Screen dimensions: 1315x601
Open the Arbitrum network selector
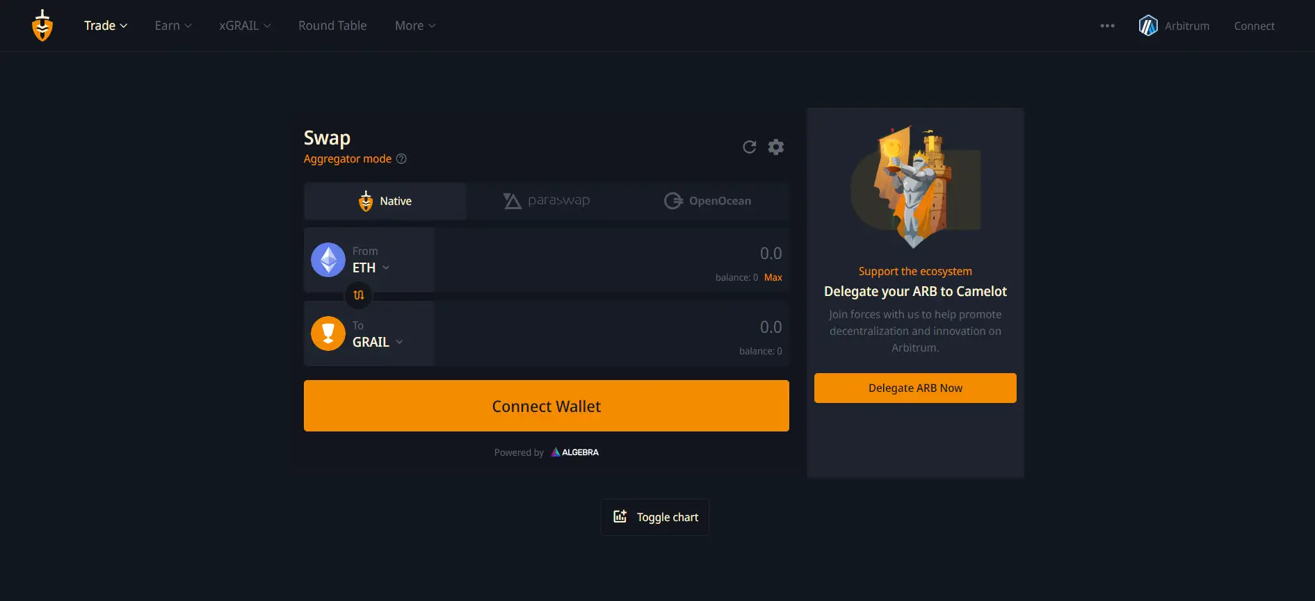[1174, 26]
